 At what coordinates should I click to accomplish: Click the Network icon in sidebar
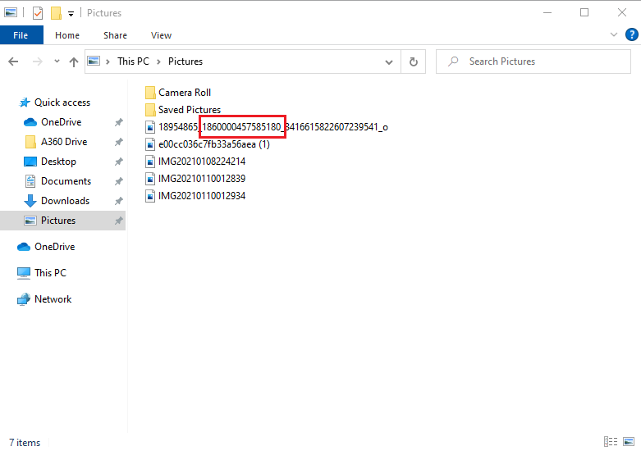pos(24,299)
